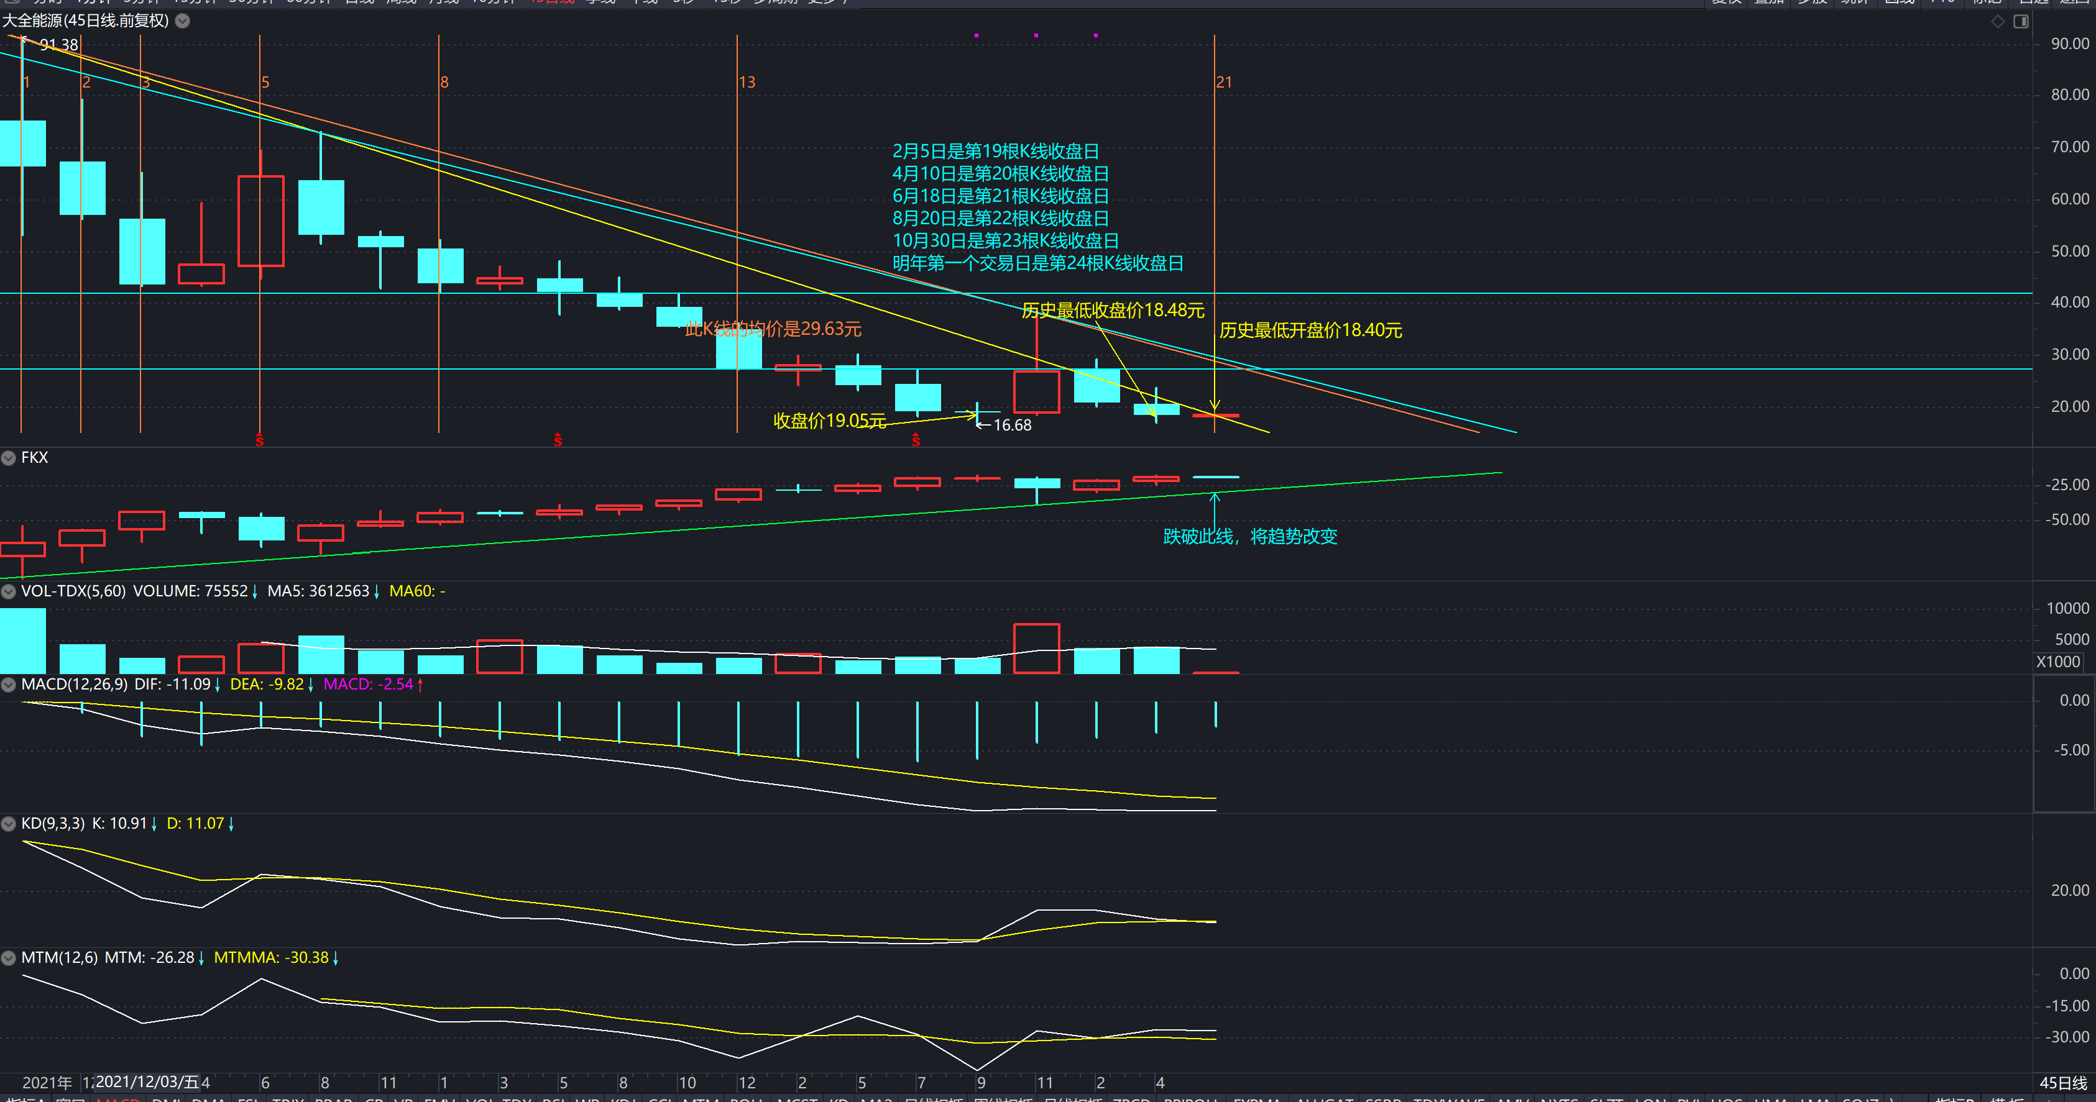The image size is (2096, 1102).
Task: Click the diamond icon at chart top-right
Action: 1998,21
